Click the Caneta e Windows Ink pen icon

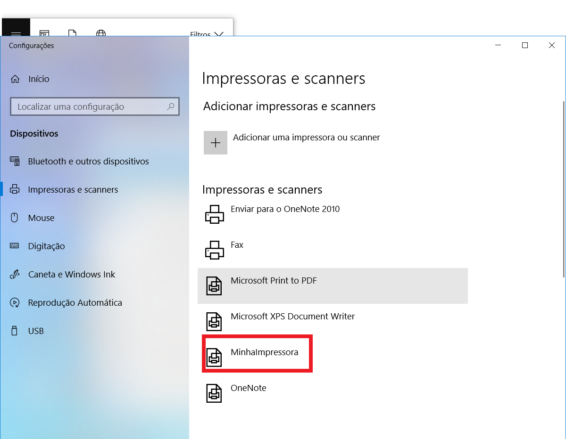(x=15, y=274)
